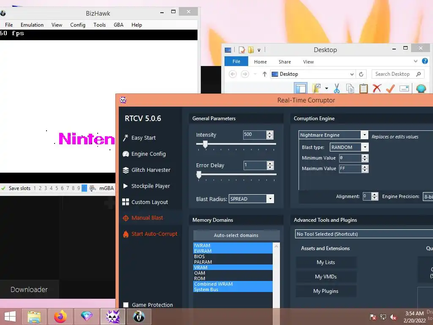Screen dimensions: 433x325
Task: Open BizHawk GBA menu
Action: pos(118,25)
